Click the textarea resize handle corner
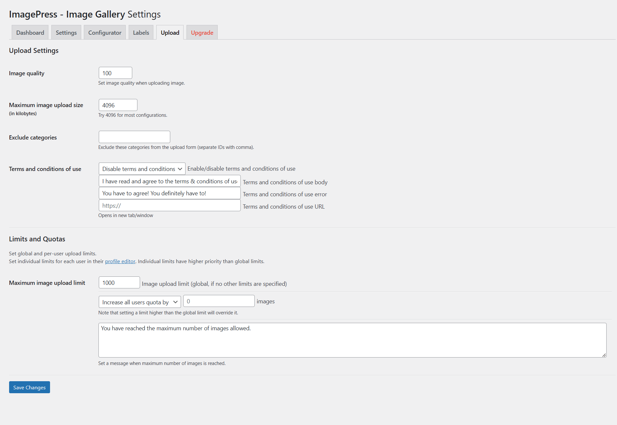The width and height of the screenshot is (617, 425). click(x=604, y=355)
